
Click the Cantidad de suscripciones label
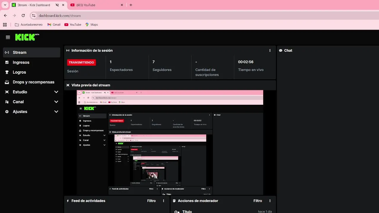(x=207, y=72)
